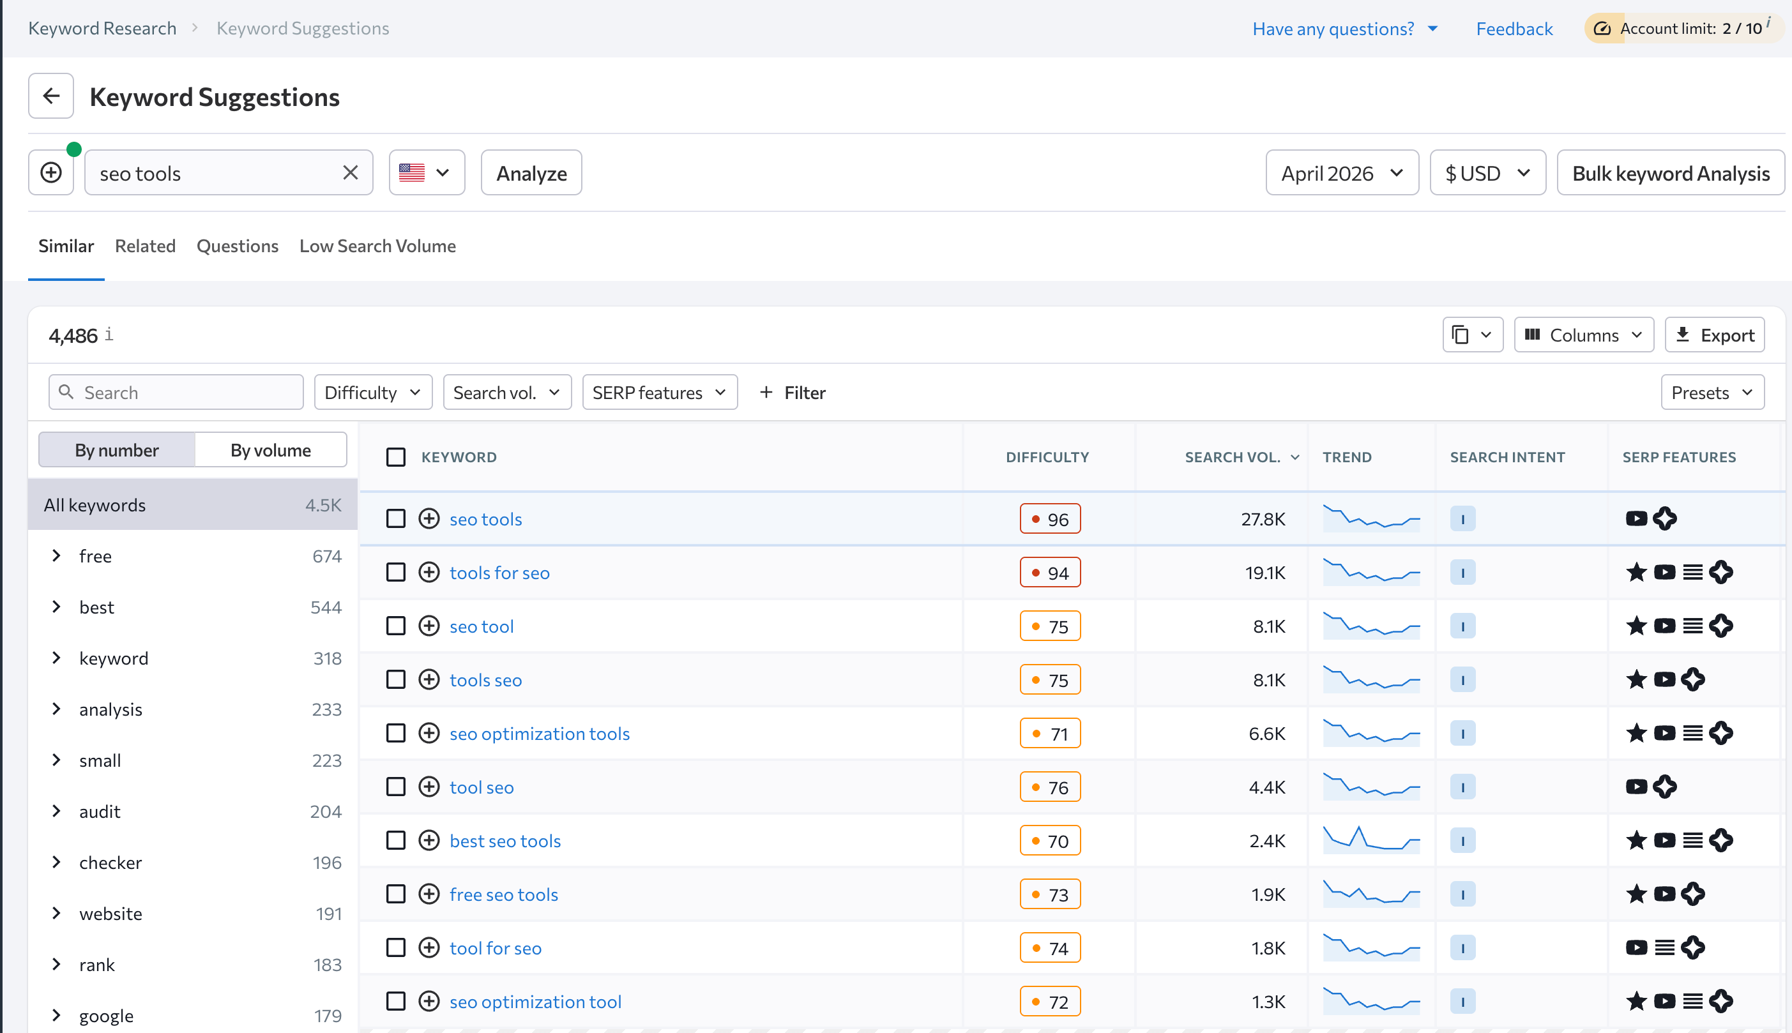The height and width of the screenshot is (1033, 1792).
Task: Click the plus circle on 'tool seo' row
Action: (429, 787)
